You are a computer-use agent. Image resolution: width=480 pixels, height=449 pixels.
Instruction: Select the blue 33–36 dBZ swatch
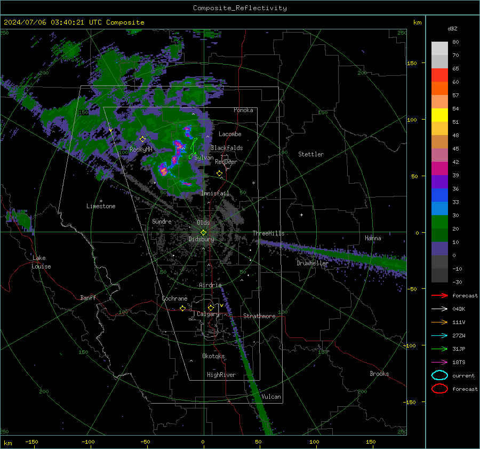[439, 195]
